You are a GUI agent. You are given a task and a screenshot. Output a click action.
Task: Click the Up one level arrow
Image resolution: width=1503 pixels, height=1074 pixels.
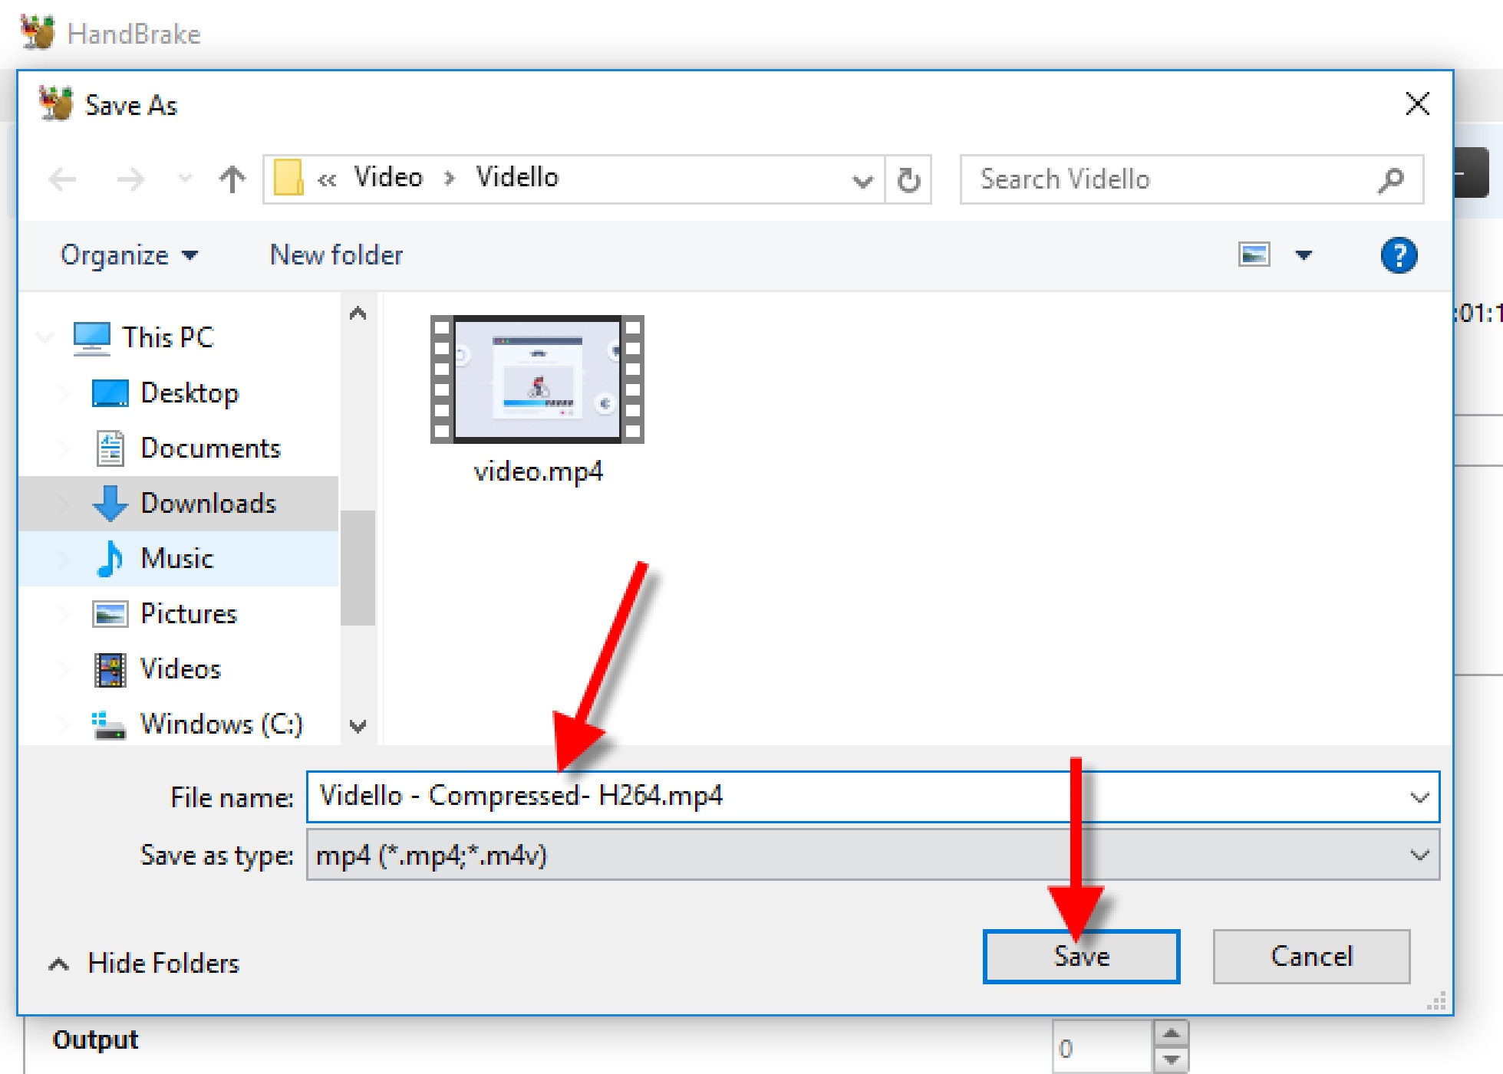(x=232, y=179)
